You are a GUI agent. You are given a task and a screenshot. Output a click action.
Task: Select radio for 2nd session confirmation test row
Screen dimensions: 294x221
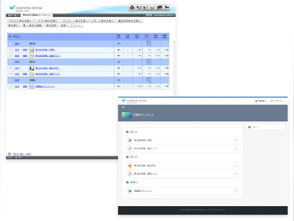pos(10,74)
